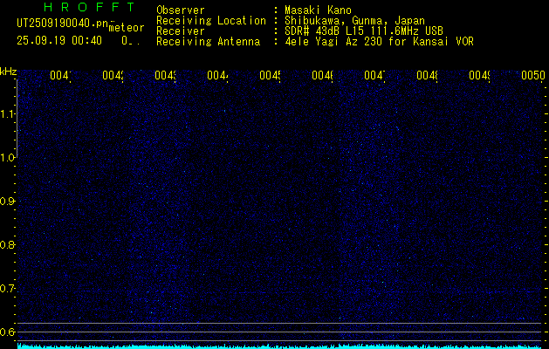Click the date stamp 25.09.19 00:40
This screenshot has width=549, height=349.
(59, 41)
